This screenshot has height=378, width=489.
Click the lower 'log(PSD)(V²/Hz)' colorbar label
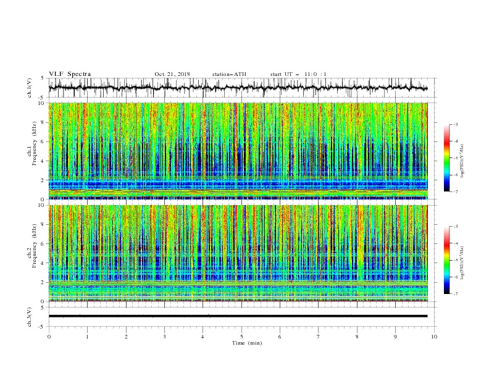(462, 262)
